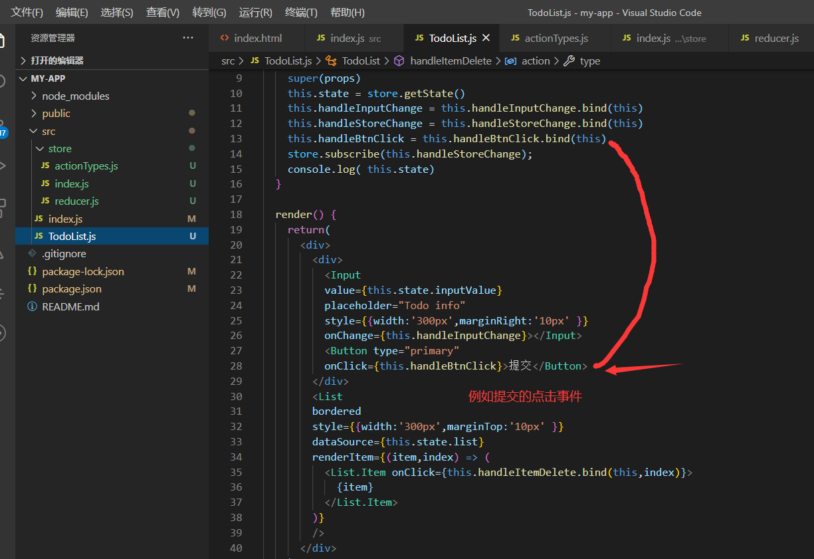Click the git icon beside .gitignore

[32, 254]
